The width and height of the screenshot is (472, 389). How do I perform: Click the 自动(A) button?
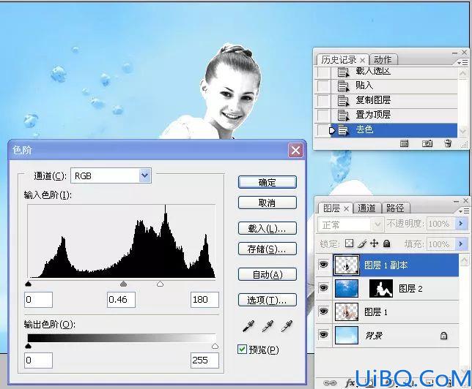pos(268,274)
